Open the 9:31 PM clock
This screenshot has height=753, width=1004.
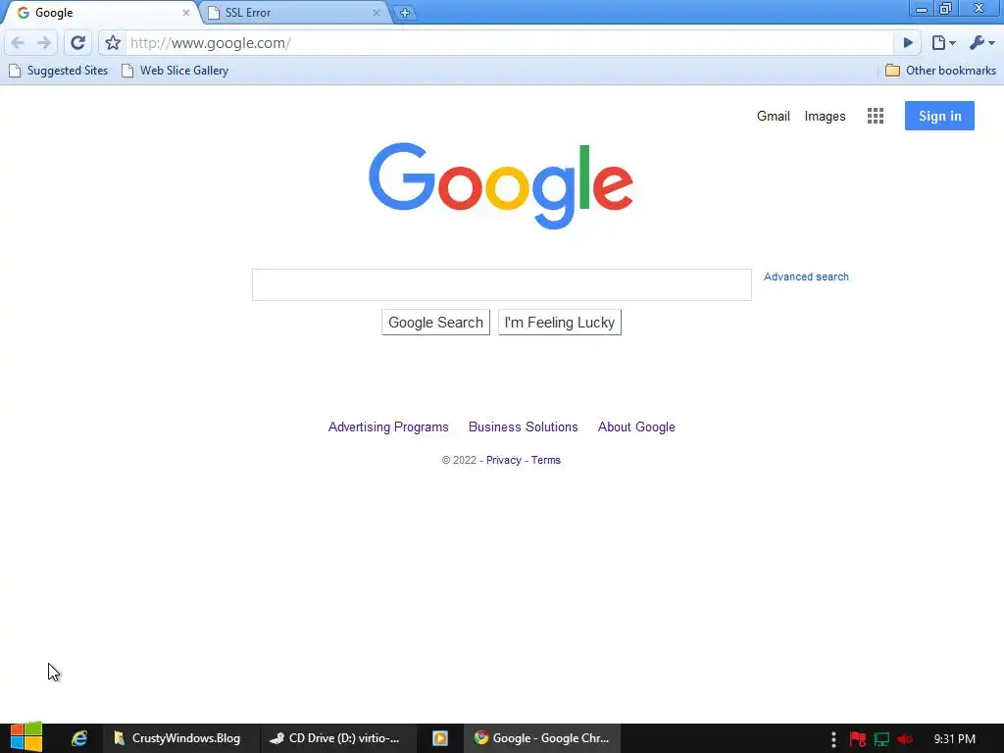click(x=955, y=739)
